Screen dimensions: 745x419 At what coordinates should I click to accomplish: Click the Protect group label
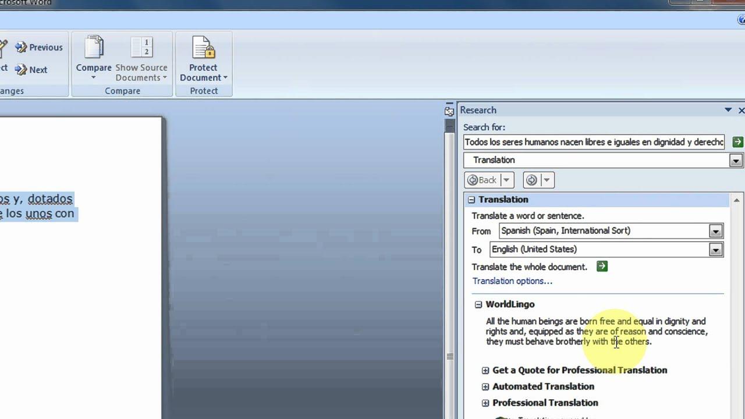click(204, 91)
